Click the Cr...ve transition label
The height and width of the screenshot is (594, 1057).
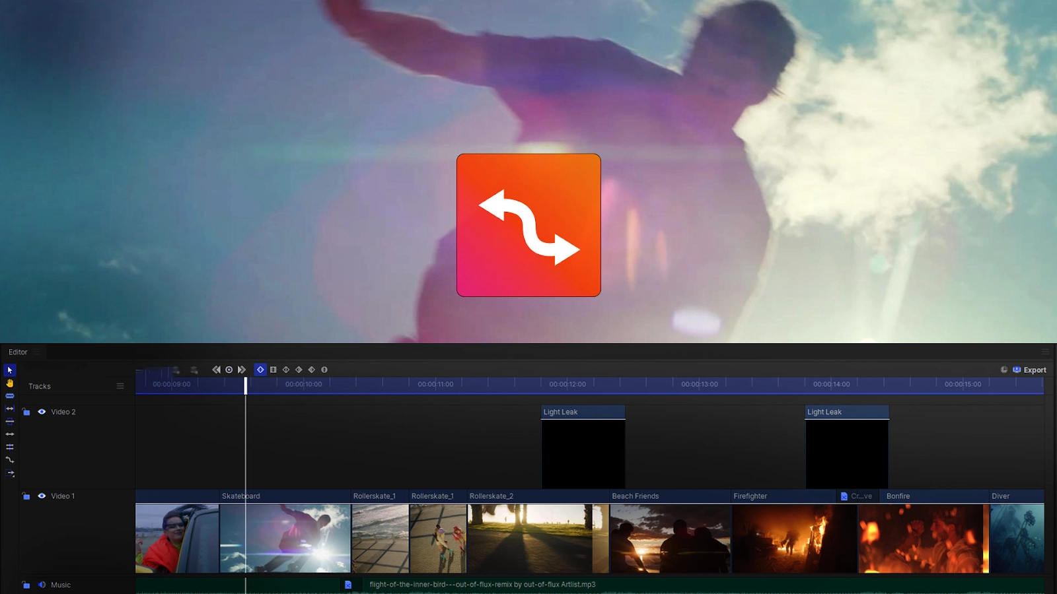point(861,496)
